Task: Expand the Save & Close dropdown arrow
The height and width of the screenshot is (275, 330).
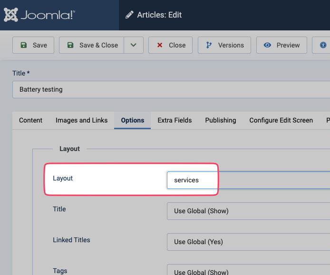Action: pos(134,45)
